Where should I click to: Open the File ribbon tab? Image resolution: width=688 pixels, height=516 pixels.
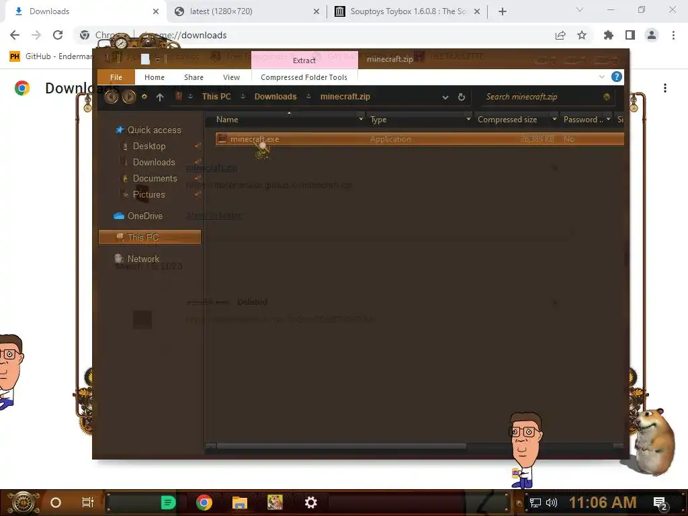pyautogui.click(x=116, y=77)
